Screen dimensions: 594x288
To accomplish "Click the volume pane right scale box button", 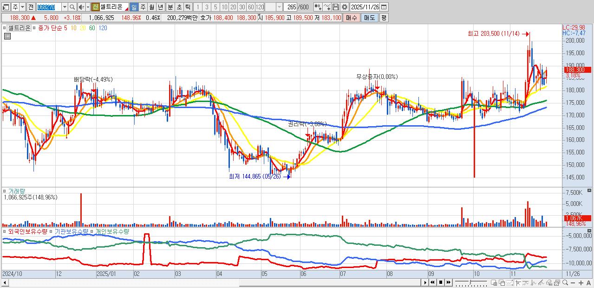I will pyautogui.click(x=590, y=191).
